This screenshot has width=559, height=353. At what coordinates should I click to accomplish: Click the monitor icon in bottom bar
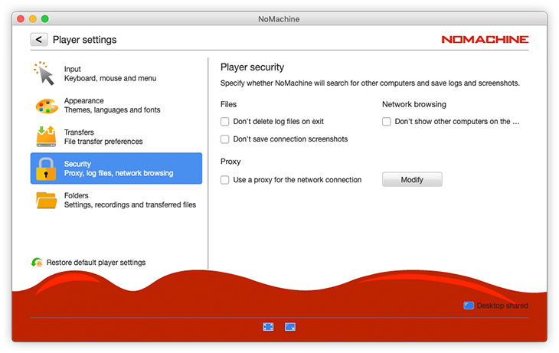coord(290,326)
